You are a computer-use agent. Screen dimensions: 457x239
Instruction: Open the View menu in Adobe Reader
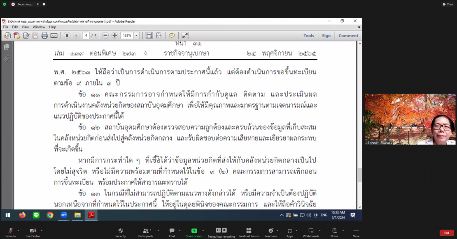25,27
